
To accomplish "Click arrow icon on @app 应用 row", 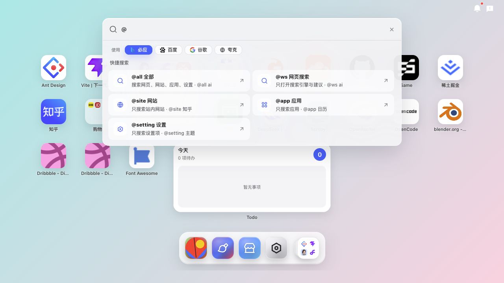I will 386,105.
